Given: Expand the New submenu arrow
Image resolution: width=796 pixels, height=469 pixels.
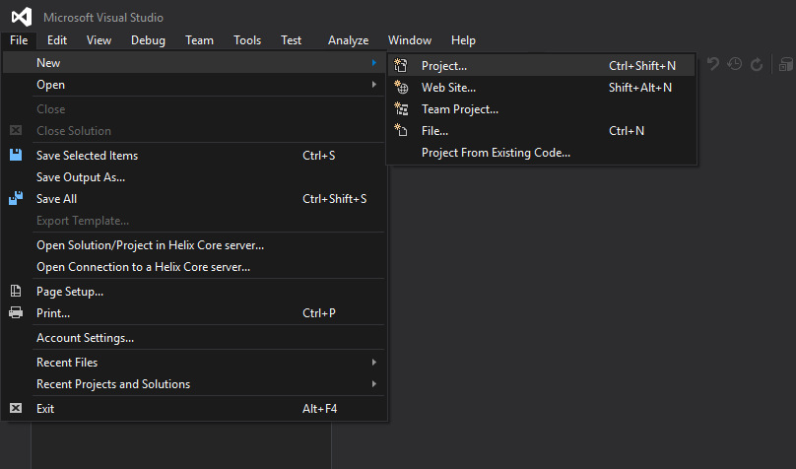Looking at the screenshot, I should point(374,62).
